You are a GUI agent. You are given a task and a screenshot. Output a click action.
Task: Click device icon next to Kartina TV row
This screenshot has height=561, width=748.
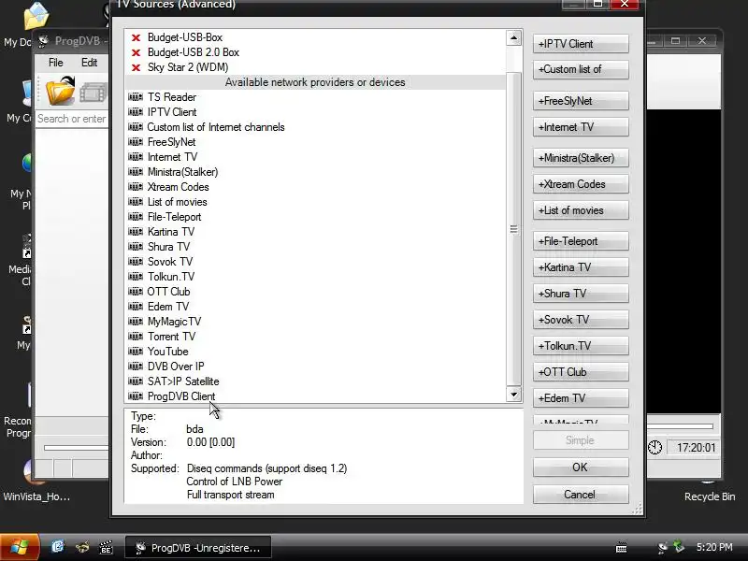pos(136,232)
